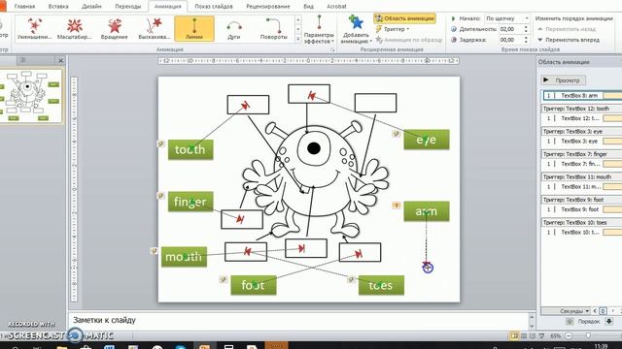Click the Просмотр play button in animation pane
Image resolution: width=622 pixels, height=349 pixels.
[563, 80]
